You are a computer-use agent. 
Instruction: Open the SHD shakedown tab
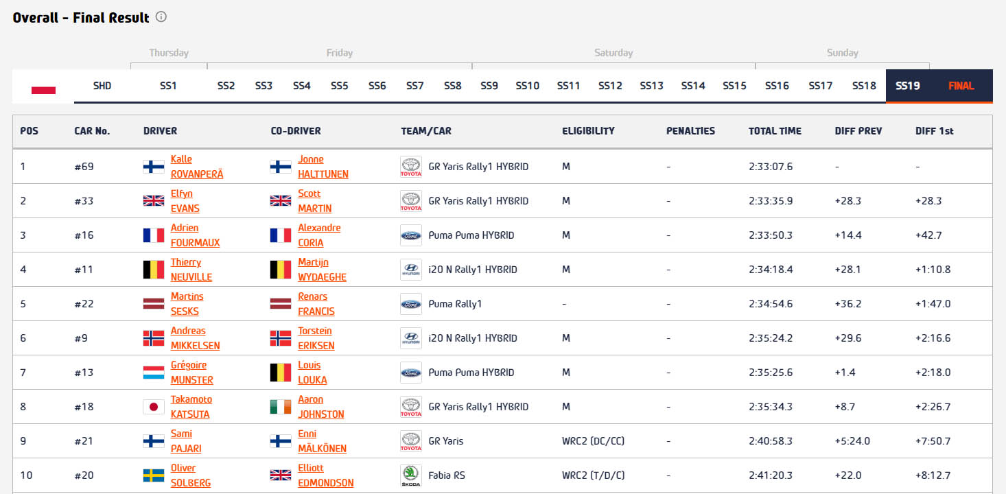[x=102, y=86]
